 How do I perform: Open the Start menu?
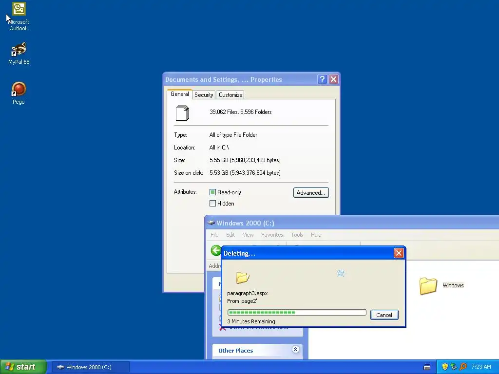[x=23, y=367]
